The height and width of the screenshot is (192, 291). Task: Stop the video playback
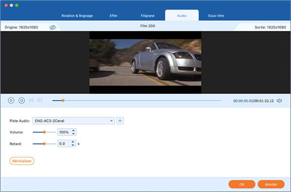(21, 100)
